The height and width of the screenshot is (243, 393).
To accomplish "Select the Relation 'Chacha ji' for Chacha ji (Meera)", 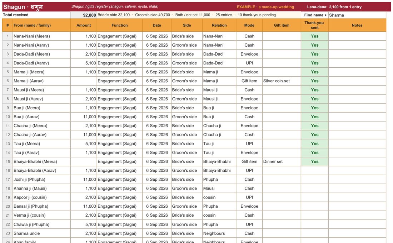I will [219, 126].
